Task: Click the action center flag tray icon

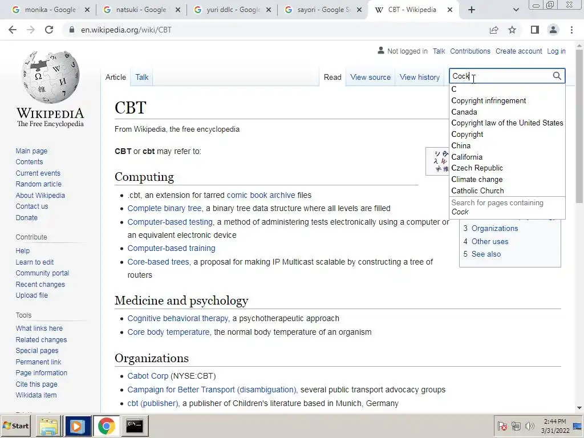Action: pos(502,425)
